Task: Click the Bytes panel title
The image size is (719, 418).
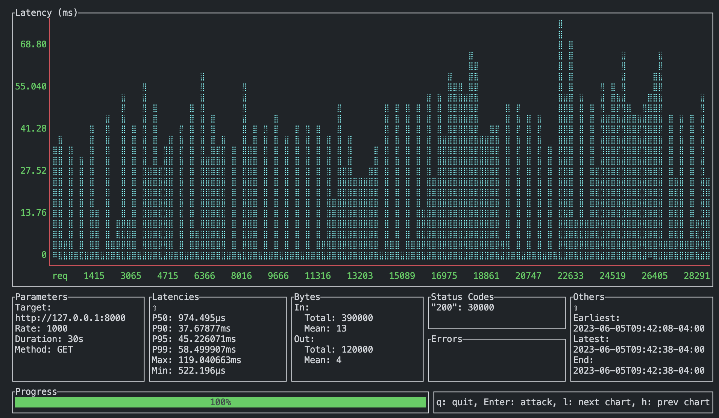Action: [307, 297]
